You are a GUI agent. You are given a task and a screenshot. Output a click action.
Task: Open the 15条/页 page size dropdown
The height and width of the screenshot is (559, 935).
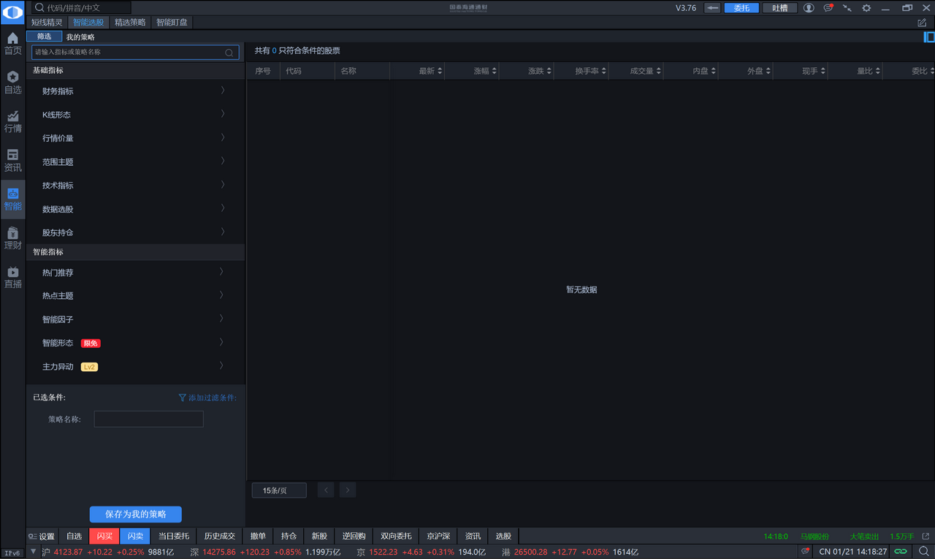[279, 490]
